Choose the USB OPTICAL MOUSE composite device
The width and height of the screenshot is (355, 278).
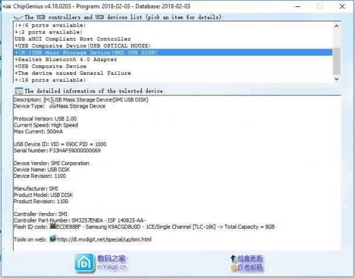pyautogui.click(x=82, y=46)
